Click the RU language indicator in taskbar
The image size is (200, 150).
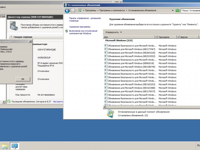[198, 145]
